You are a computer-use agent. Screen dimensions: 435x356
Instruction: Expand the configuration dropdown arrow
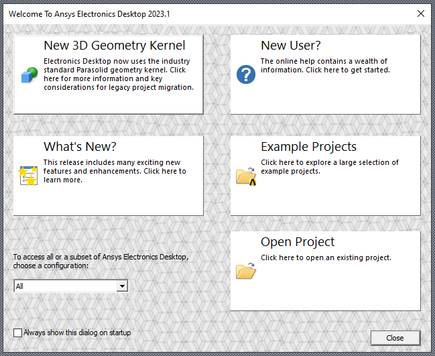pyautogui.click(x=122, y=286)
